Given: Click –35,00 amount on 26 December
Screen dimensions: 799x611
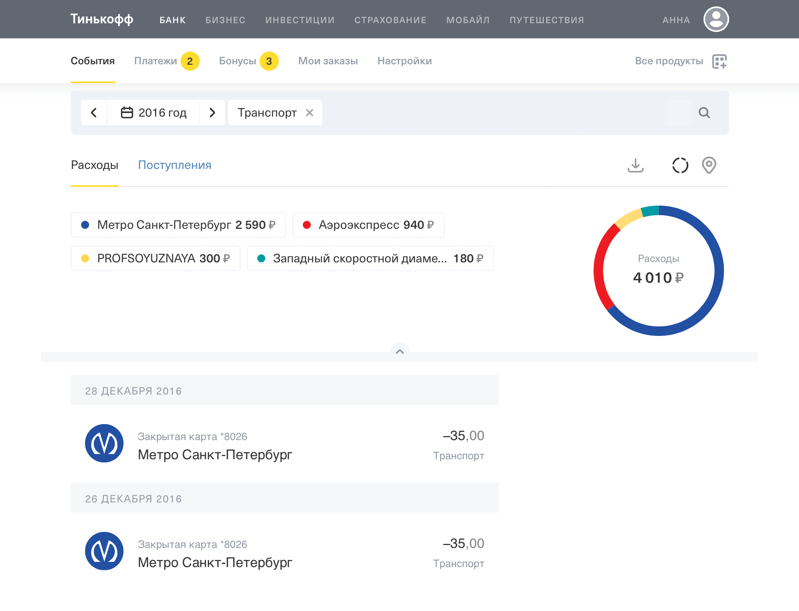Looking at the screenshot, I should click(463, 544).
